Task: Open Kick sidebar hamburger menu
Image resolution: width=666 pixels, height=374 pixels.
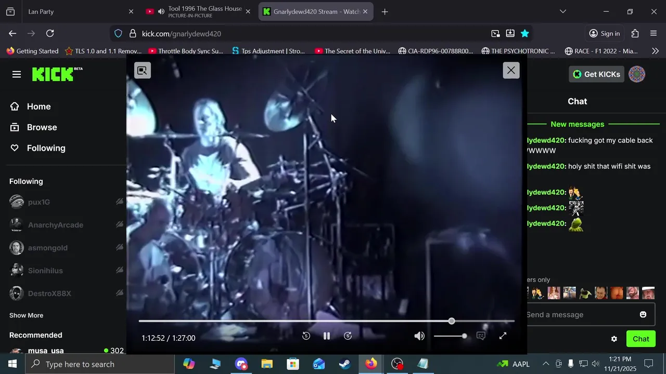Action: pyautogui.click(x=17, y=74)
